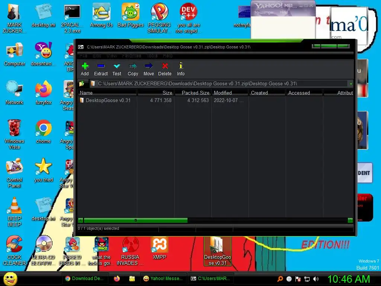The height and width of the screenshot is (286, 381).
Task: Expand the address bar path dropdown
Action: click(351, 84)
